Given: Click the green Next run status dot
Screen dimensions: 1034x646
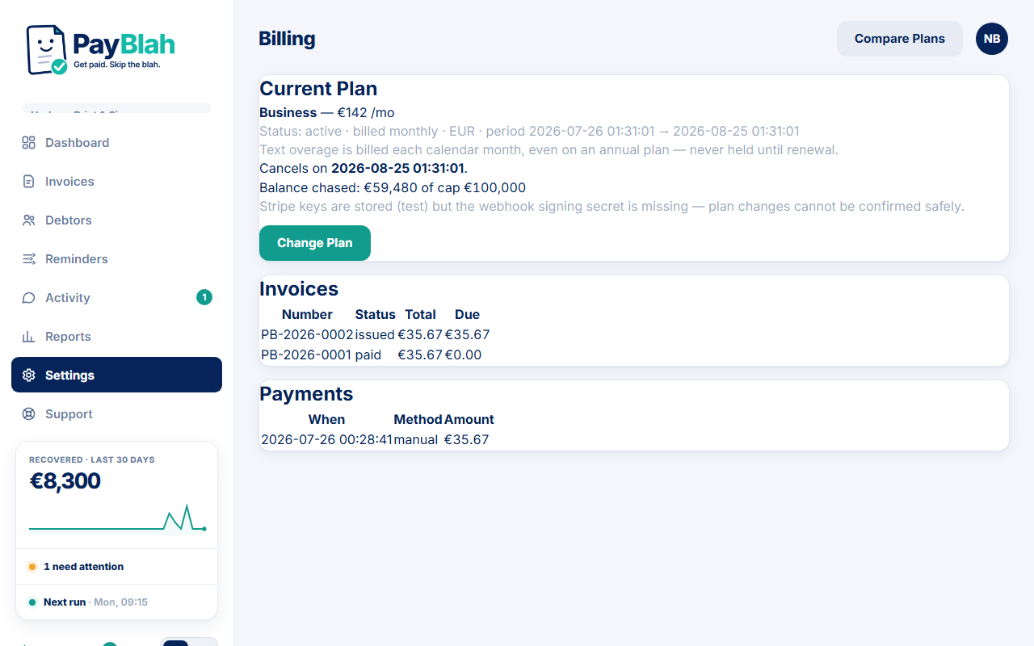Looking at the screenshot, I should 32,602.
